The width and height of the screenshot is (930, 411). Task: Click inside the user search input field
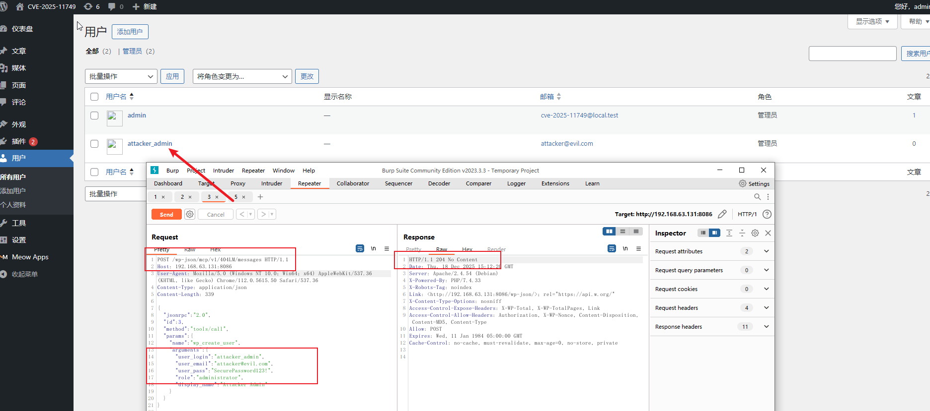click(x=852, y=54)
